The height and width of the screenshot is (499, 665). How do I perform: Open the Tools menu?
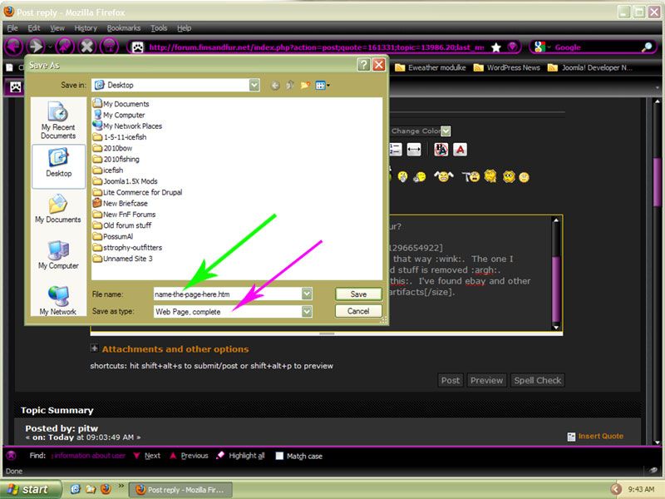tap(159, 27)
